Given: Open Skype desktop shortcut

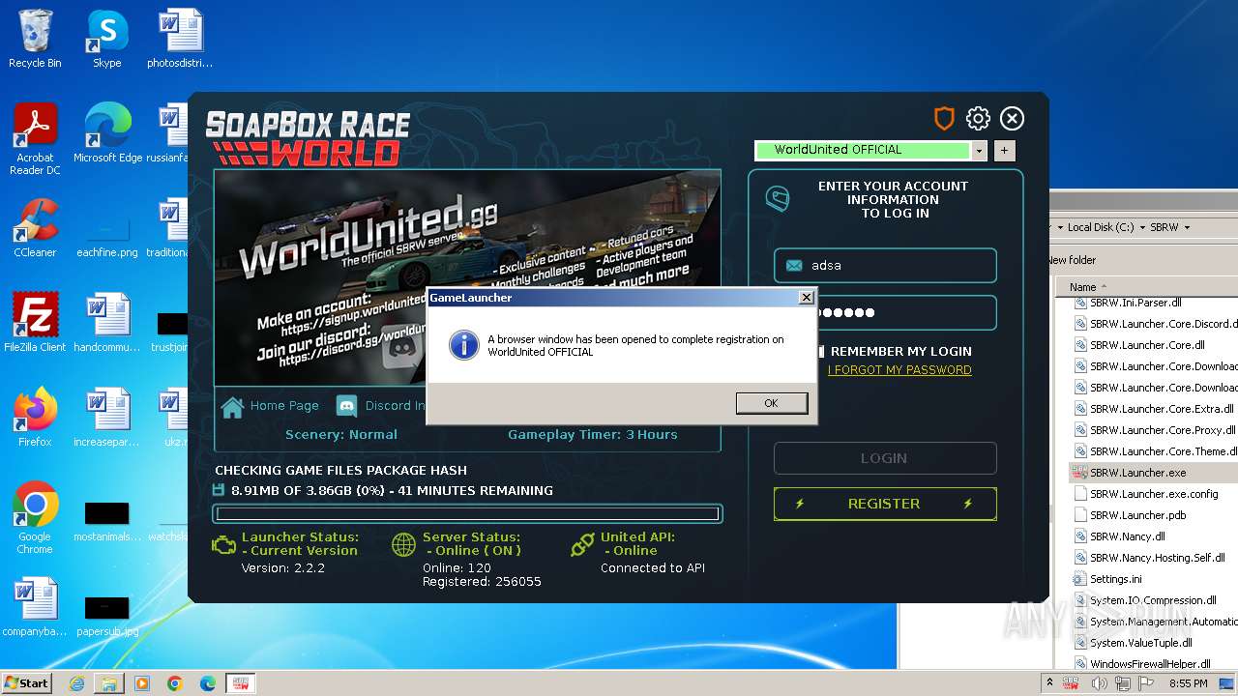Looking at the screenshot, I should [x=106, y=40].
